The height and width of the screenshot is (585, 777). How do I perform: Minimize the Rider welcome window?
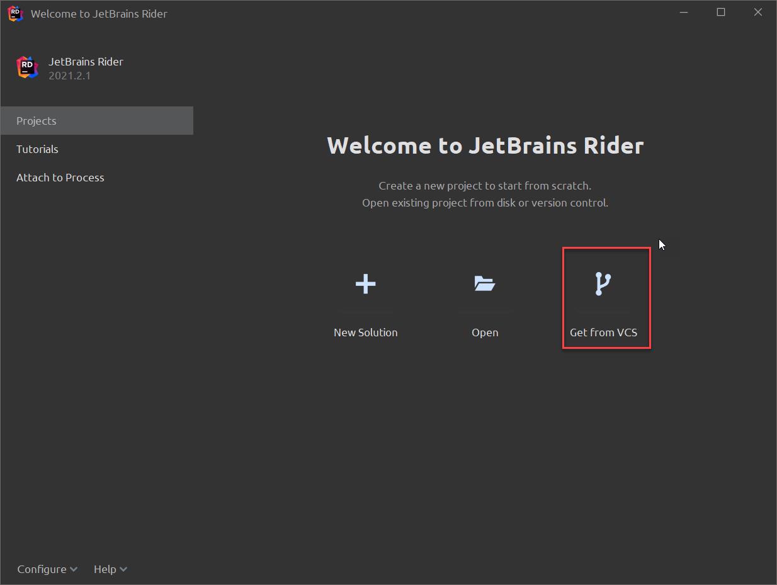(684, 13)
